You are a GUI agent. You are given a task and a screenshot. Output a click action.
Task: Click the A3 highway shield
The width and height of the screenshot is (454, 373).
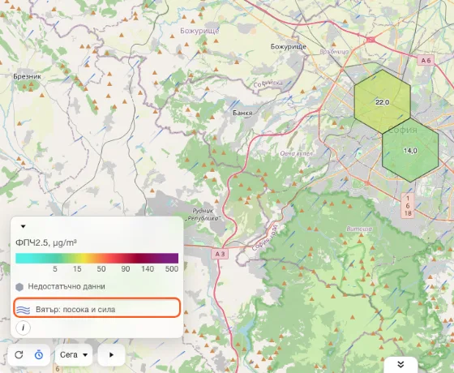[220, 254]
